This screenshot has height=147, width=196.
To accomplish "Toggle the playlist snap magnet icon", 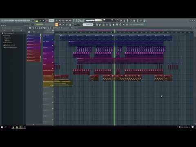I will tap(30, 28).
